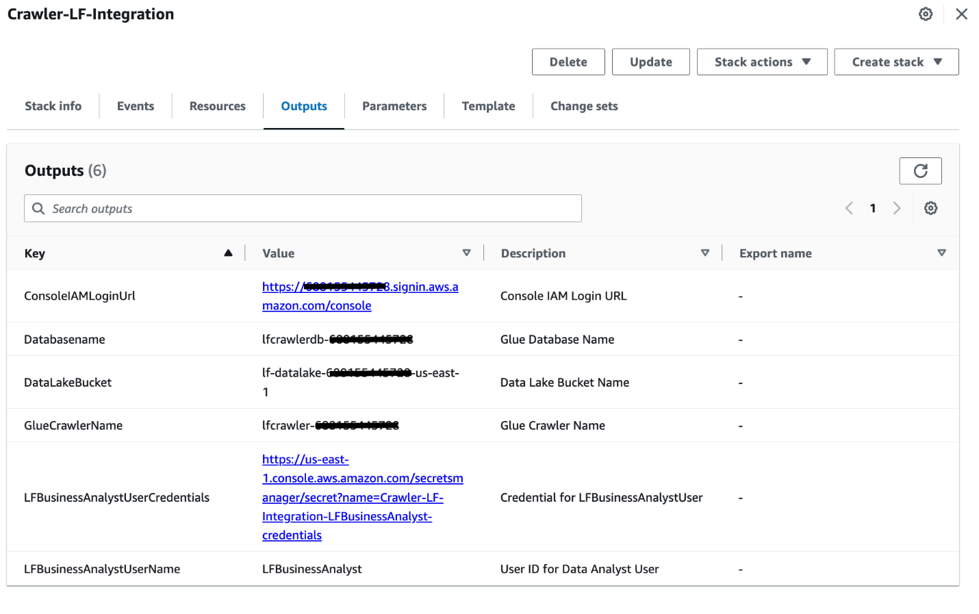Select the LFBusinessAnalystUserName key cell
Viewport: 979px width, 614px height.
click(102, 569)
